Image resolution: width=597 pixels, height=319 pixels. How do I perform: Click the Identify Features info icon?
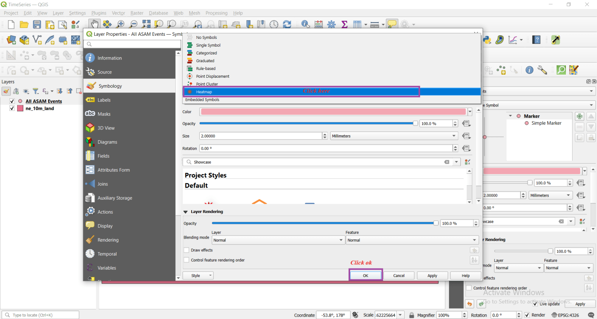click(305, 24)
